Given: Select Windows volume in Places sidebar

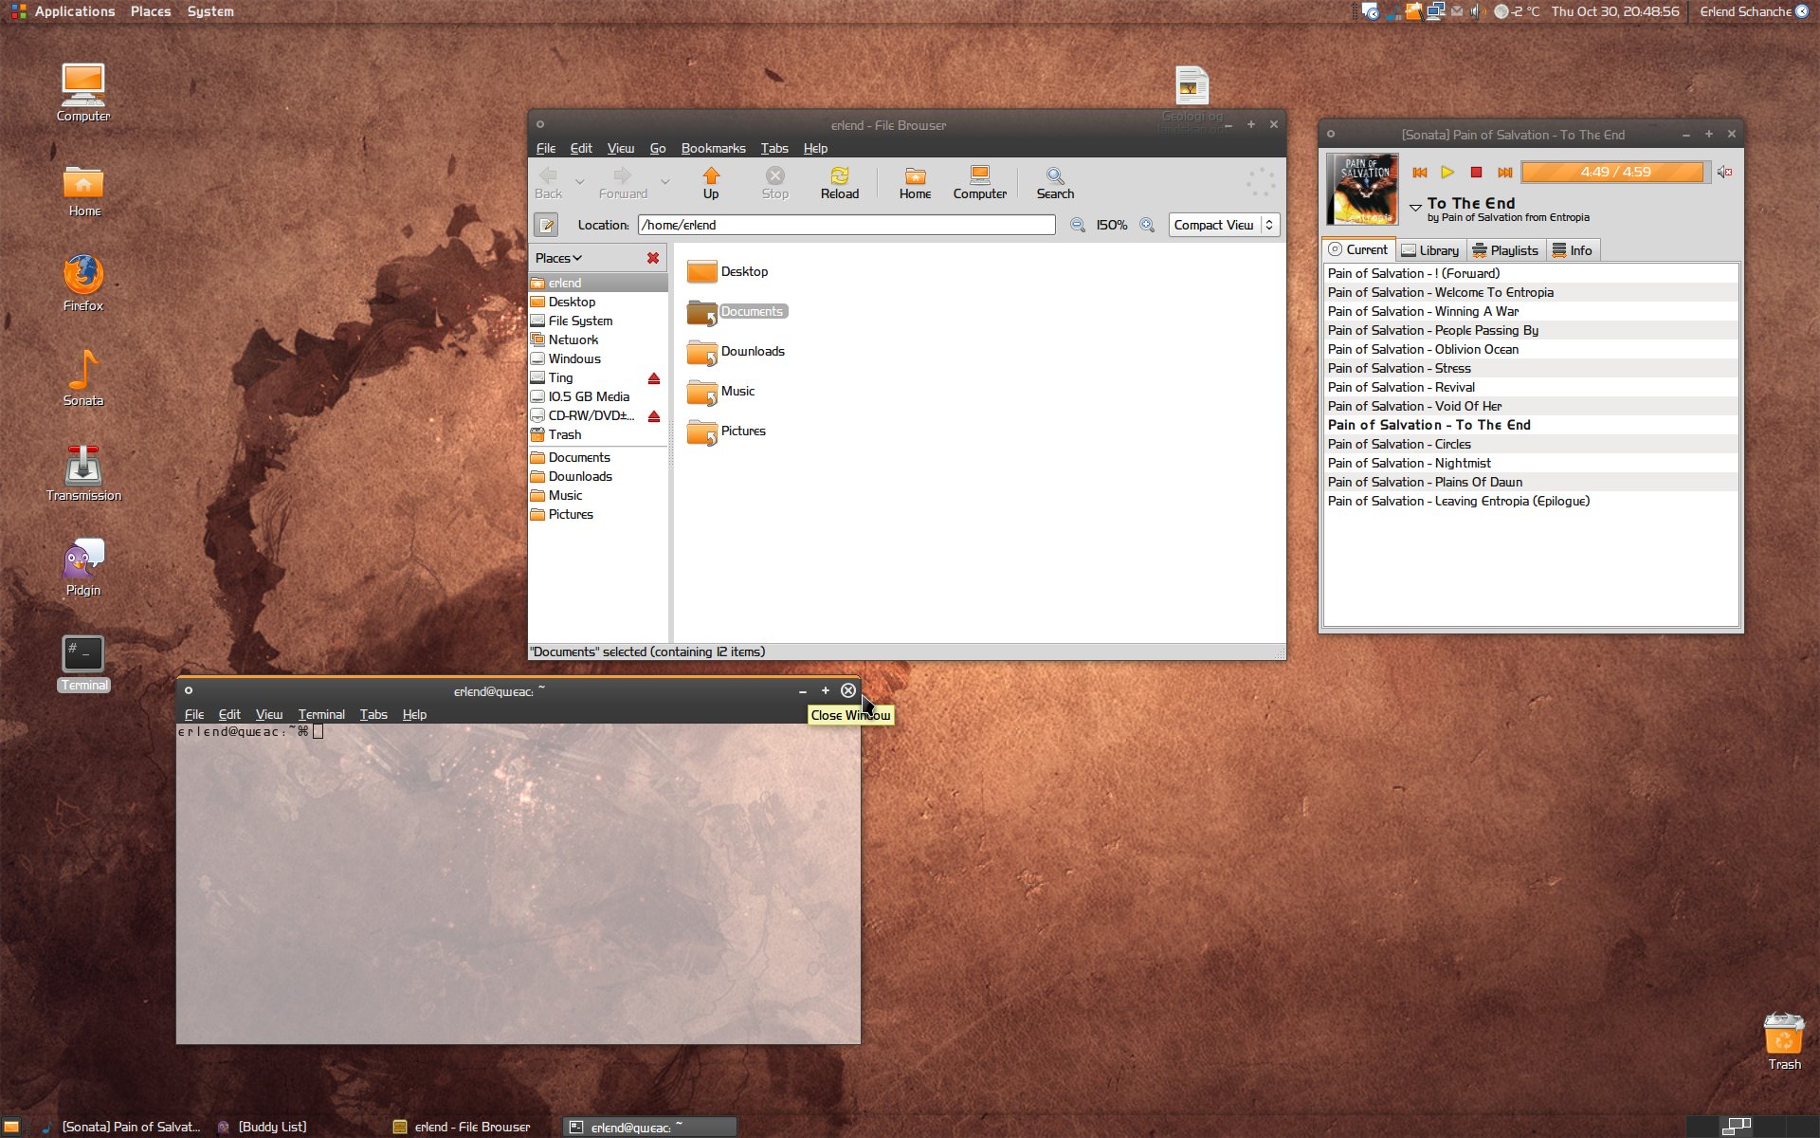Looking at the screenshot, I should [598, 358].
